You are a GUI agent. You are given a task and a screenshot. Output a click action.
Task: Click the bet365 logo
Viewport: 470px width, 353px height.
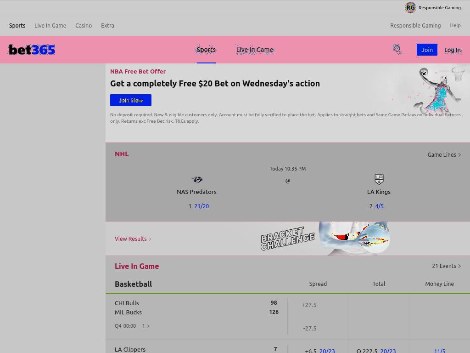pos(32,50)
